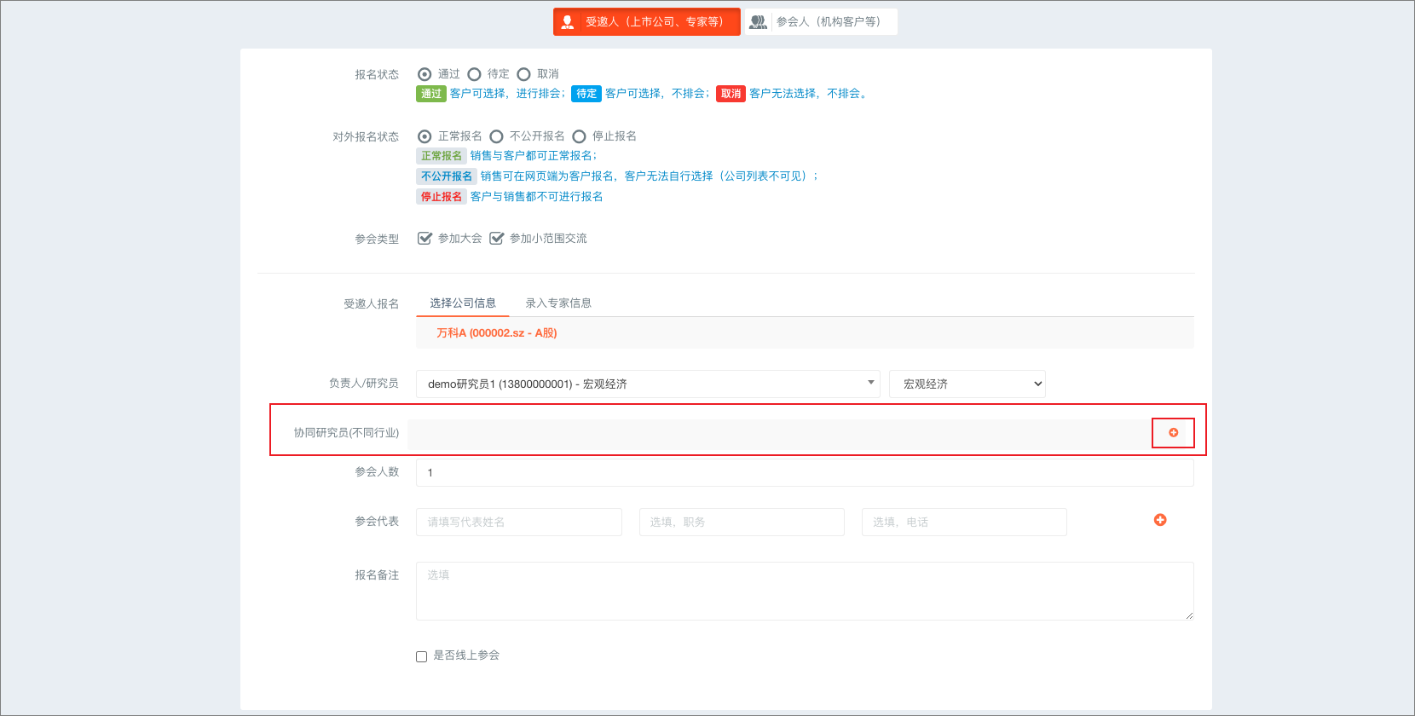Click the blue 待定 legend badge

586,94
